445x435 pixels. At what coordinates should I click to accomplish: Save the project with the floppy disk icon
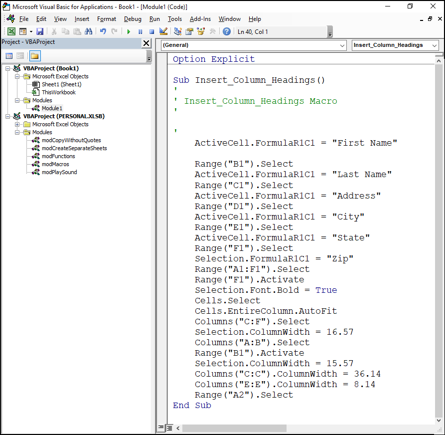tap(40, 31)
